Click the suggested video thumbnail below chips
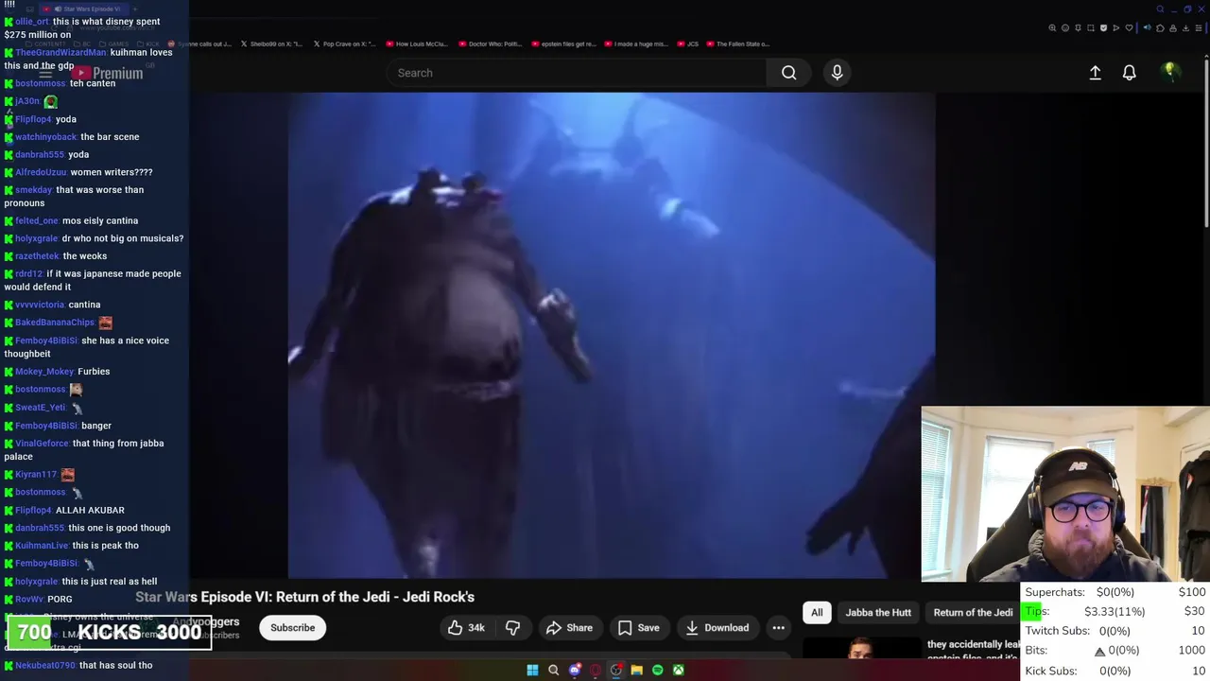Image resolution: width=1210 pixels, height=681 pixels. click(861, 649)
